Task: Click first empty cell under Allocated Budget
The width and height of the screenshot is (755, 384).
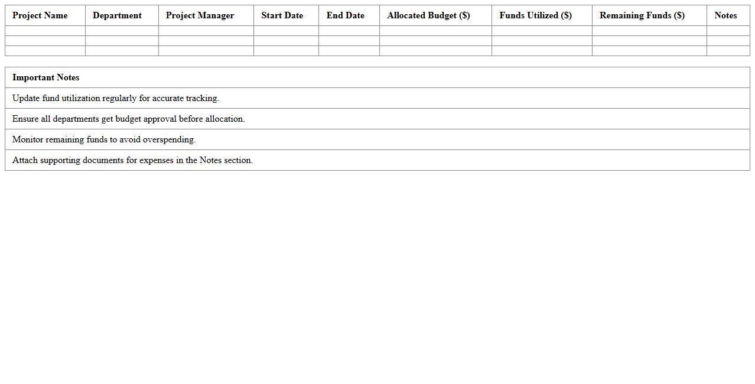Action: [x=435, y=31]
